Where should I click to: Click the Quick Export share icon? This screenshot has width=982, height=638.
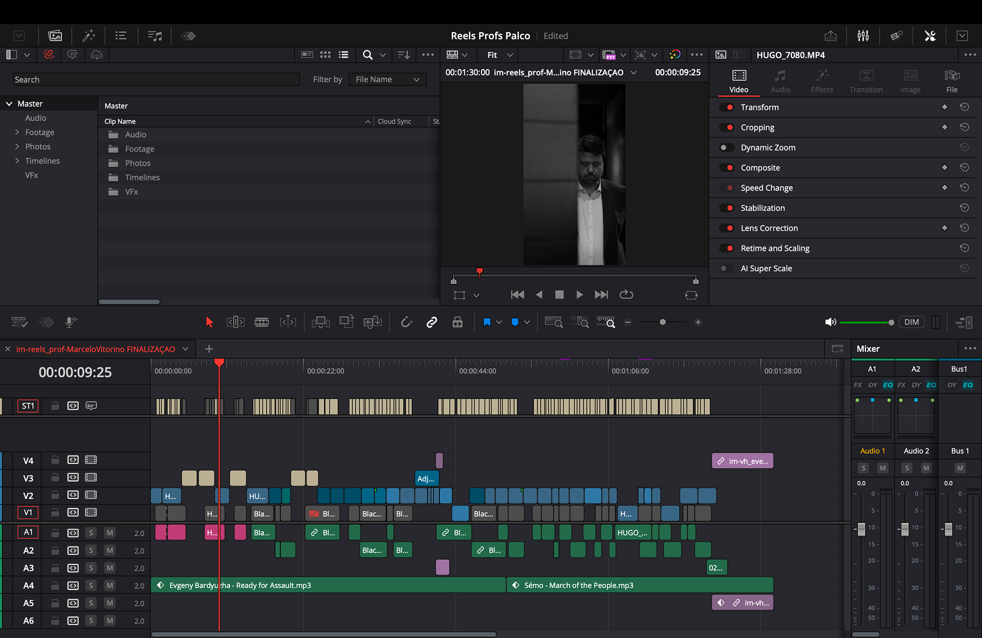831,36
